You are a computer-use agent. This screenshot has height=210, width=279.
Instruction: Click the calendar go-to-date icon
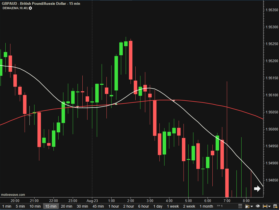(275, 206)
